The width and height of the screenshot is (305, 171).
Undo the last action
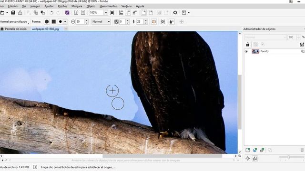(x=51, y=13)
